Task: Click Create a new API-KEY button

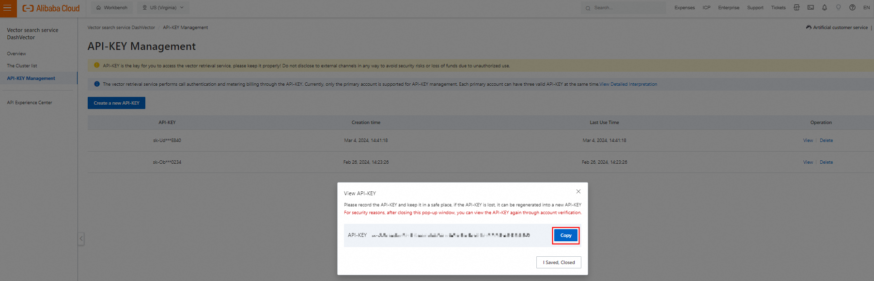Action: (x=116, y=103)
